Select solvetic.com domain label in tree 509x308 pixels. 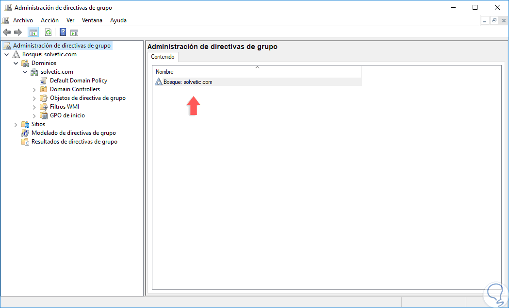pyautogui.click(x=57, y=72)
